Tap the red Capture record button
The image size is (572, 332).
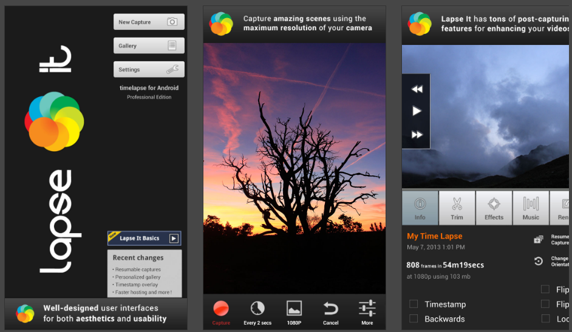[x=221, y=308]
